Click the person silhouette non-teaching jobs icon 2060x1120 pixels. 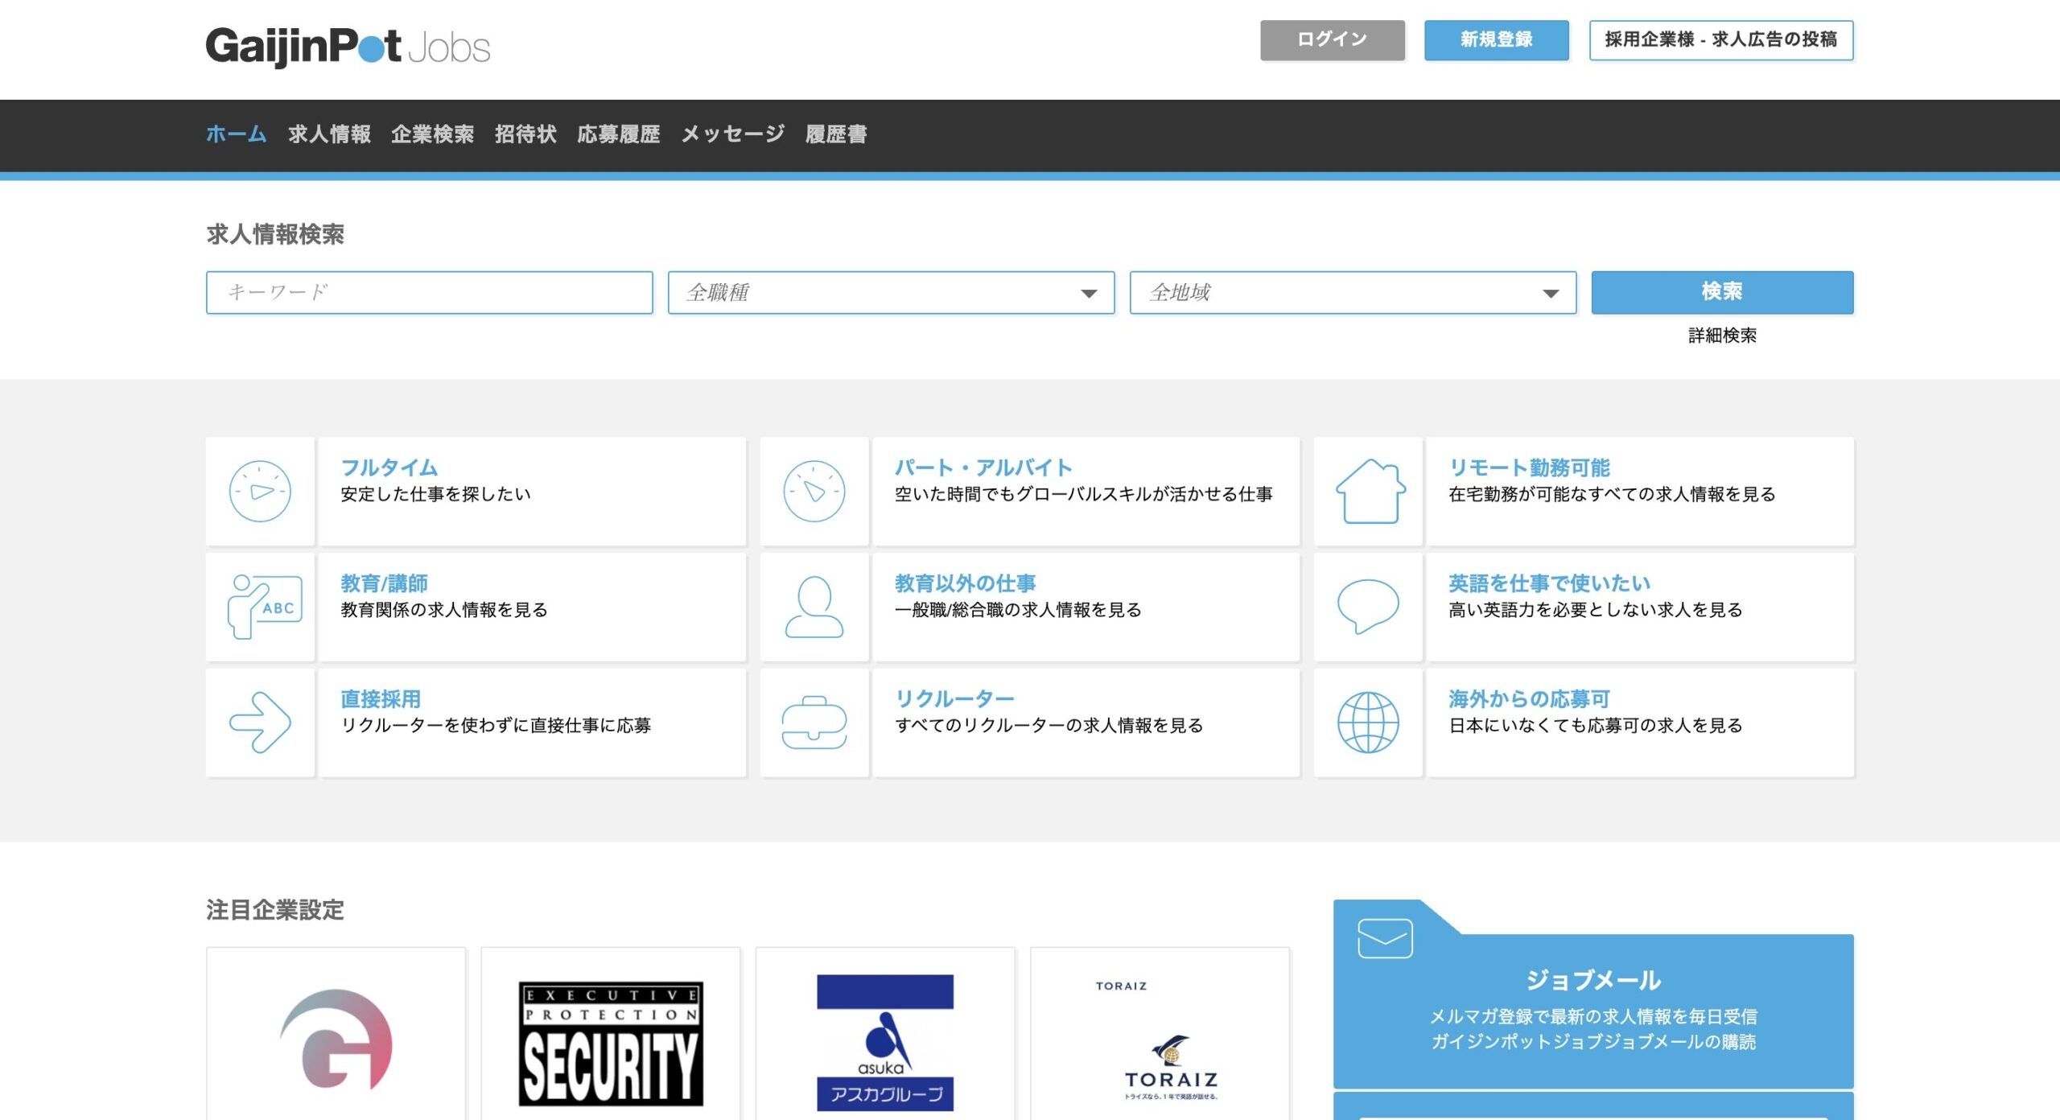[x=814, y=607]
